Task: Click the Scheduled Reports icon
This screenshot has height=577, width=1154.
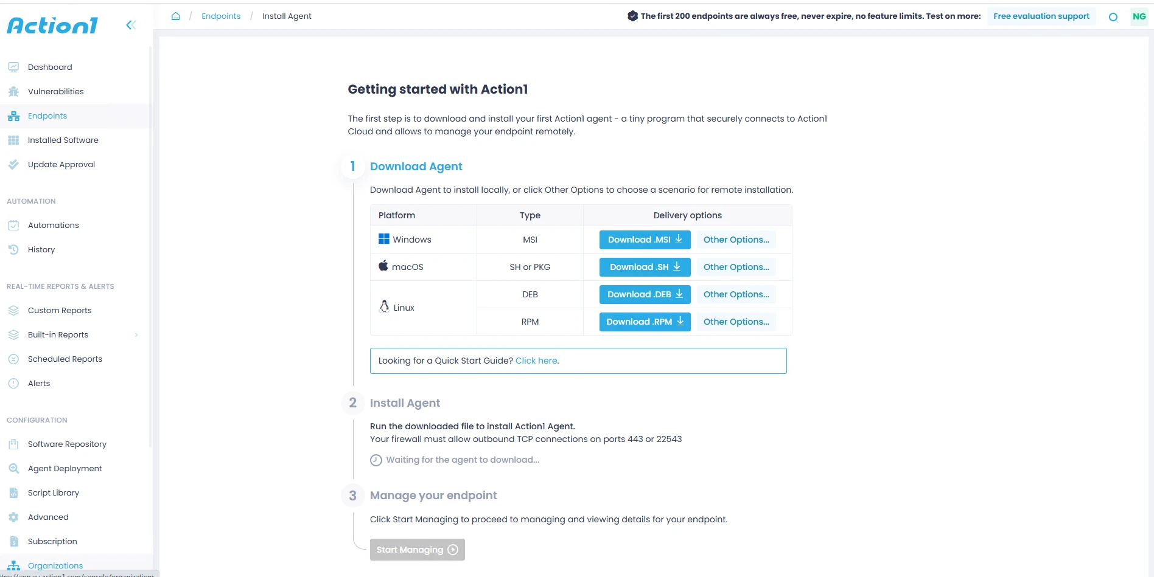Action: click(13, 359)
